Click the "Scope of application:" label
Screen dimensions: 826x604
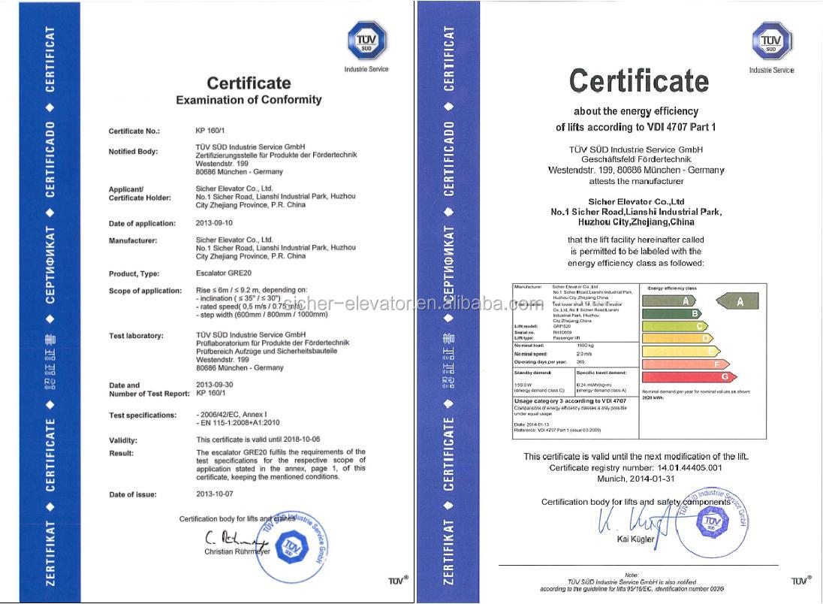pos(146,291)
